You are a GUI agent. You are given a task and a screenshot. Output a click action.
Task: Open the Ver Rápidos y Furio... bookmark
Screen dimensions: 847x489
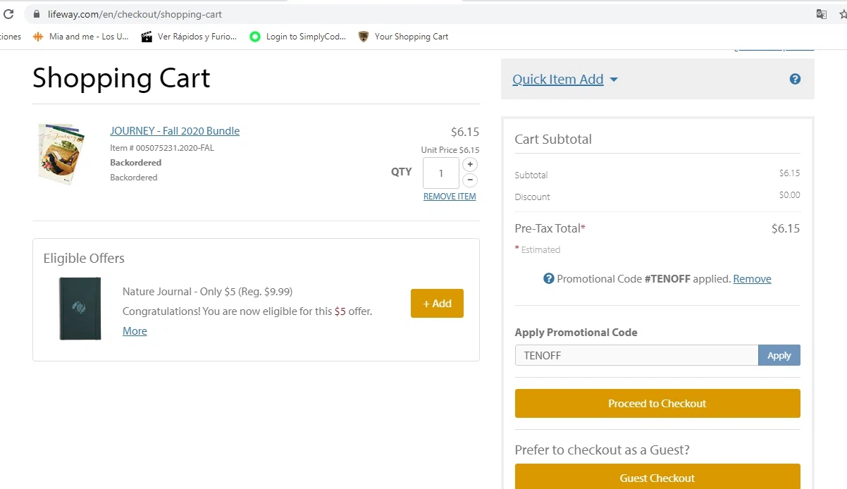tap(189, 37)
